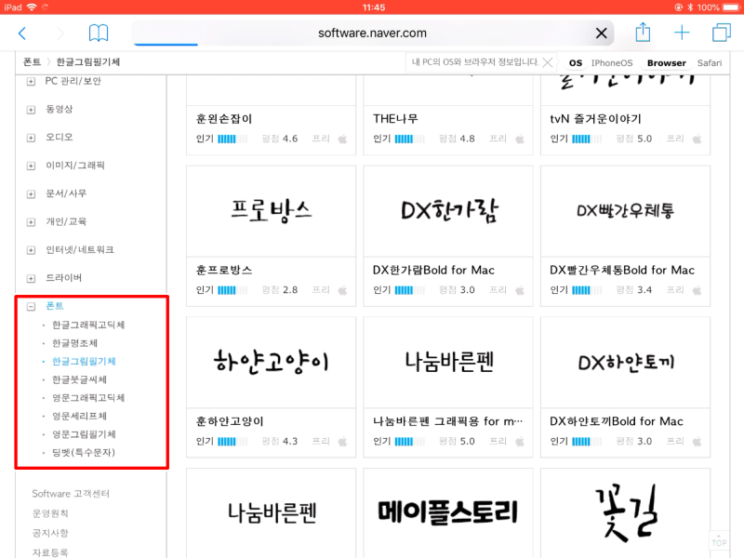
Task: Tap the popularity bar on 훈프로방스 card
Action: click(232, 290)
